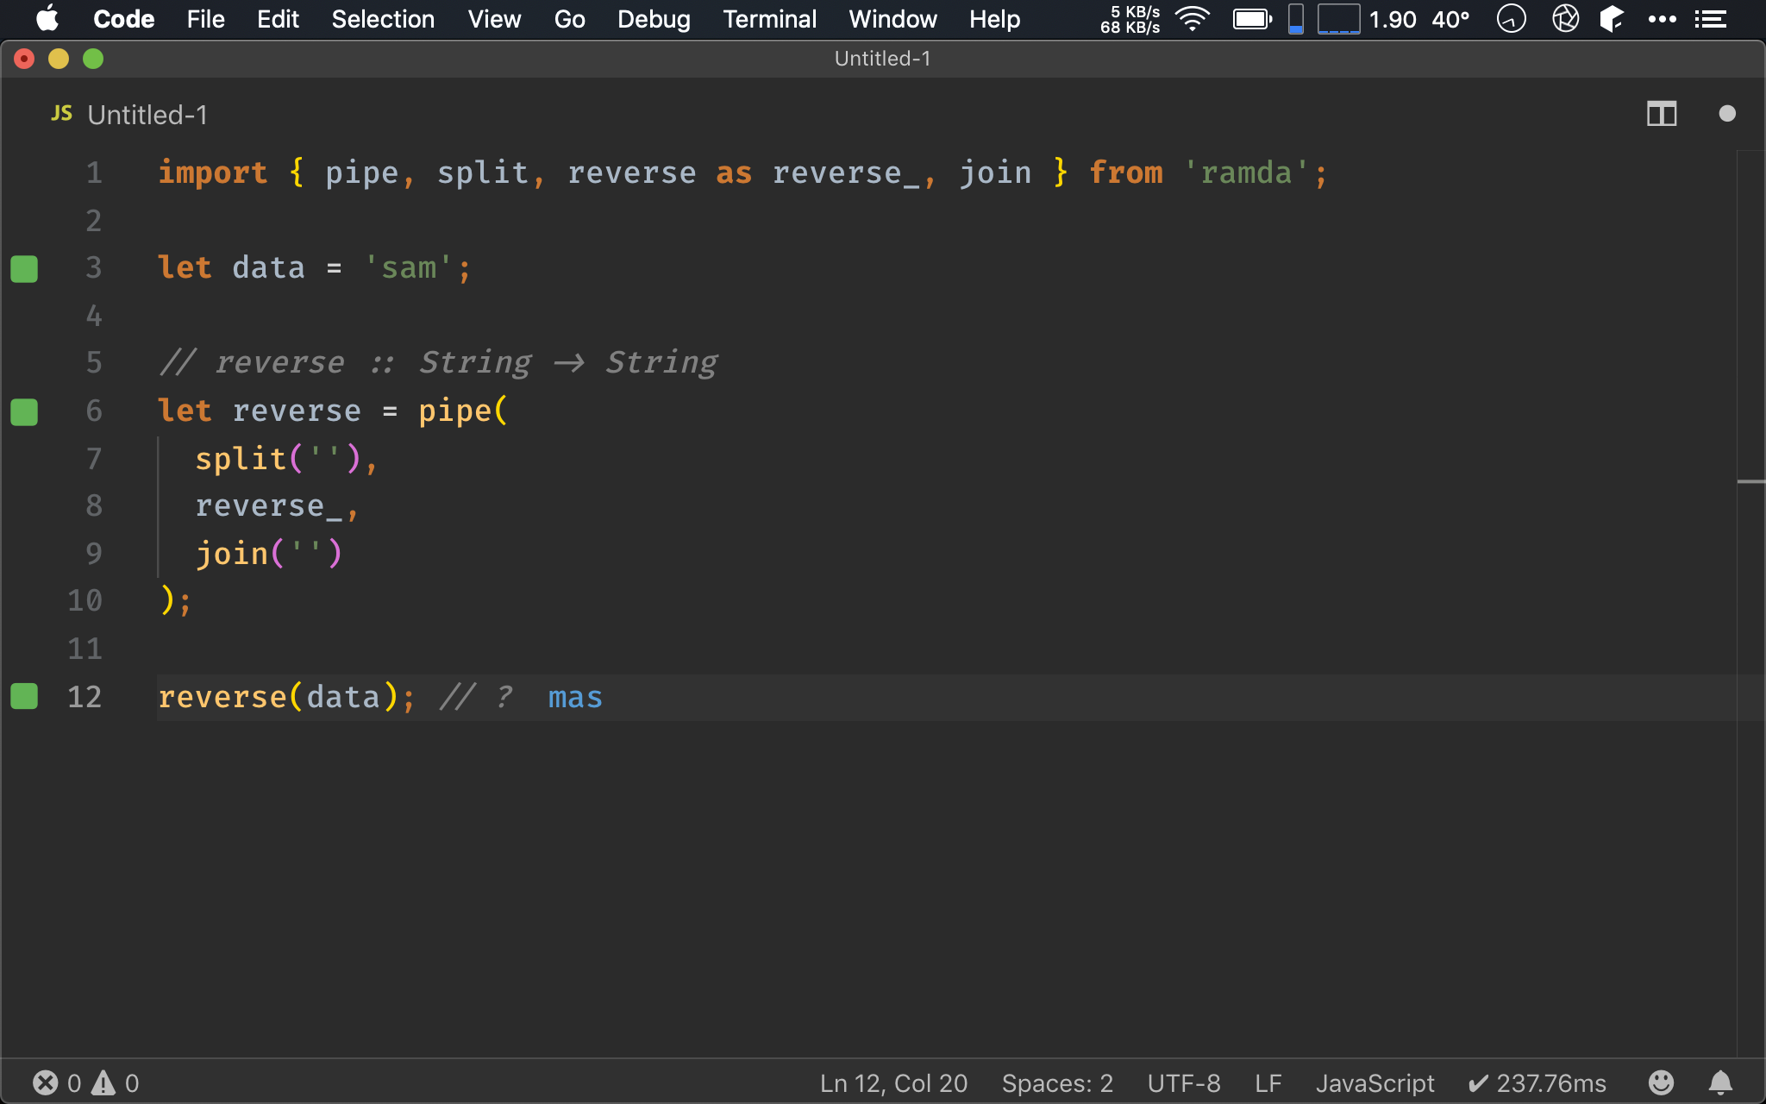Click join('') on line 9
The width and height of the screenshot is (1766, 1104).
[269, 553]
